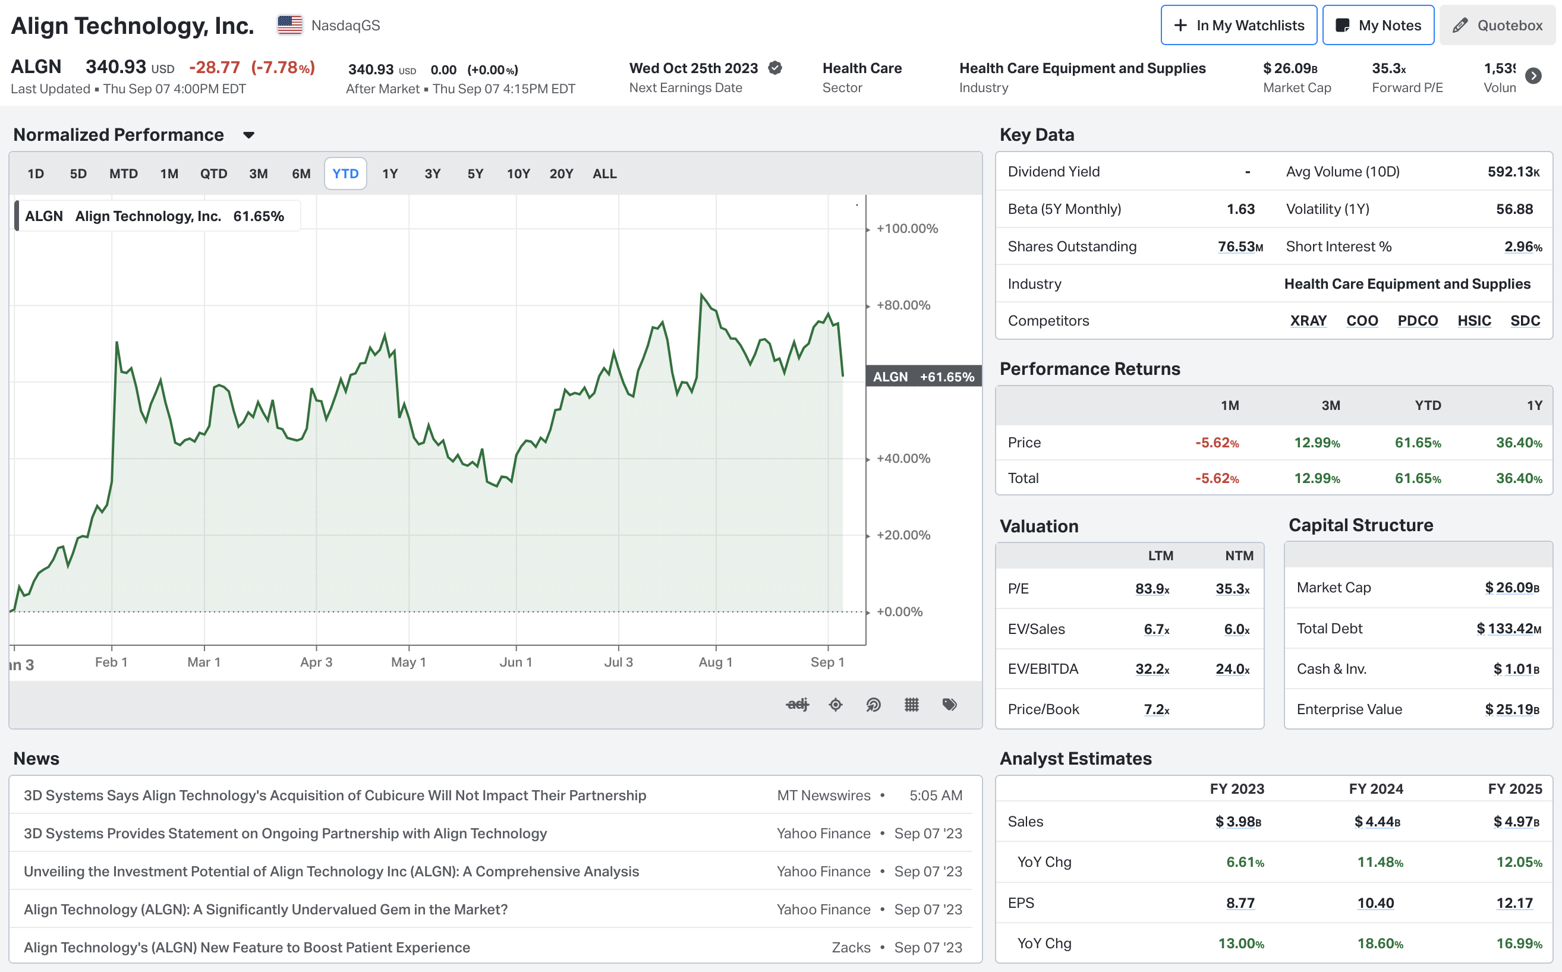
Task: Select the QTD time range
Action: click(213, 173)
